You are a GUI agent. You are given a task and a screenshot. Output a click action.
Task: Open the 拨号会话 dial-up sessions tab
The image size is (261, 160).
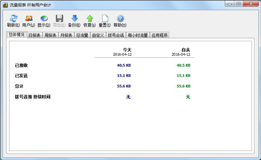116,35
